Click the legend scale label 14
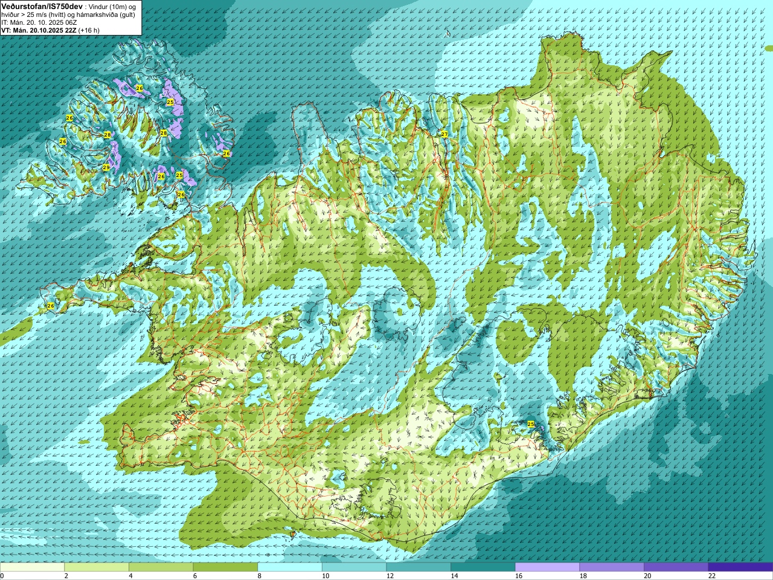Screen dimensions: 773x580 pos(454,576)
